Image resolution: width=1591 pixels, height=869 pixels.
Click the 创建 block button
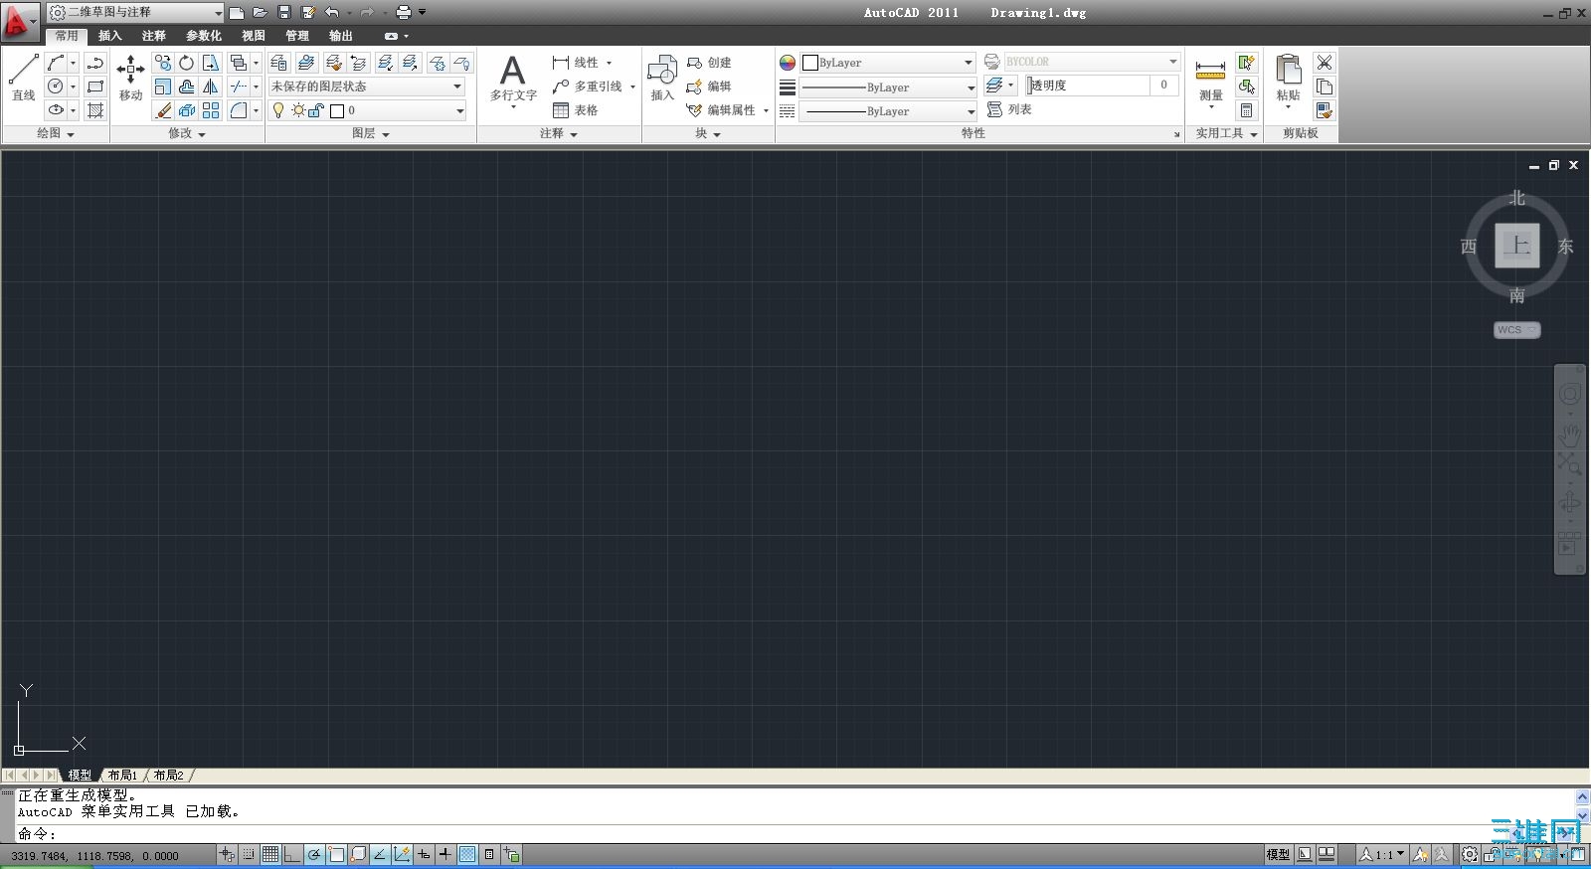click(x=709, y=63)
